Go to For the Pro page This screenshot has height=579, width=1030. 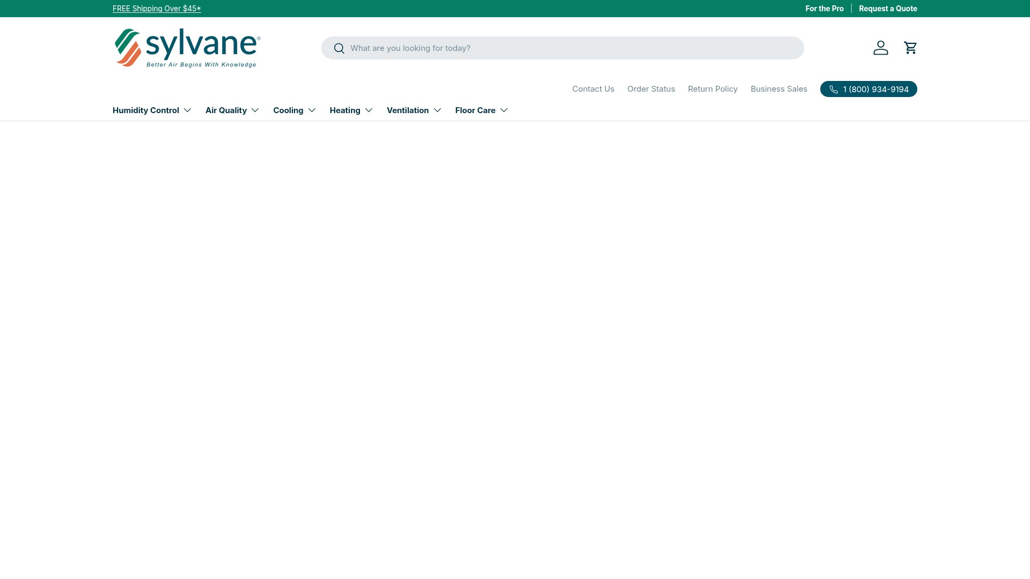[x=825, y=9]
